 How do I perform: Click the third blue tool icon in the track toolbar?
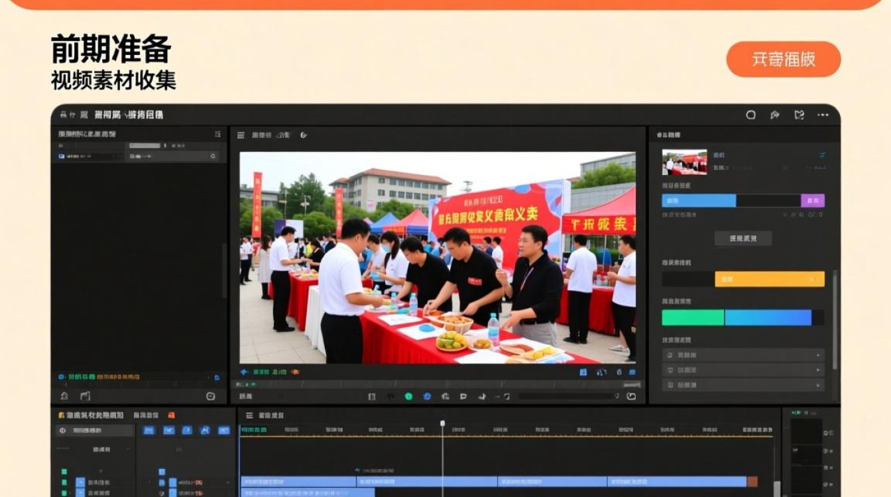[x=187, y=430]
